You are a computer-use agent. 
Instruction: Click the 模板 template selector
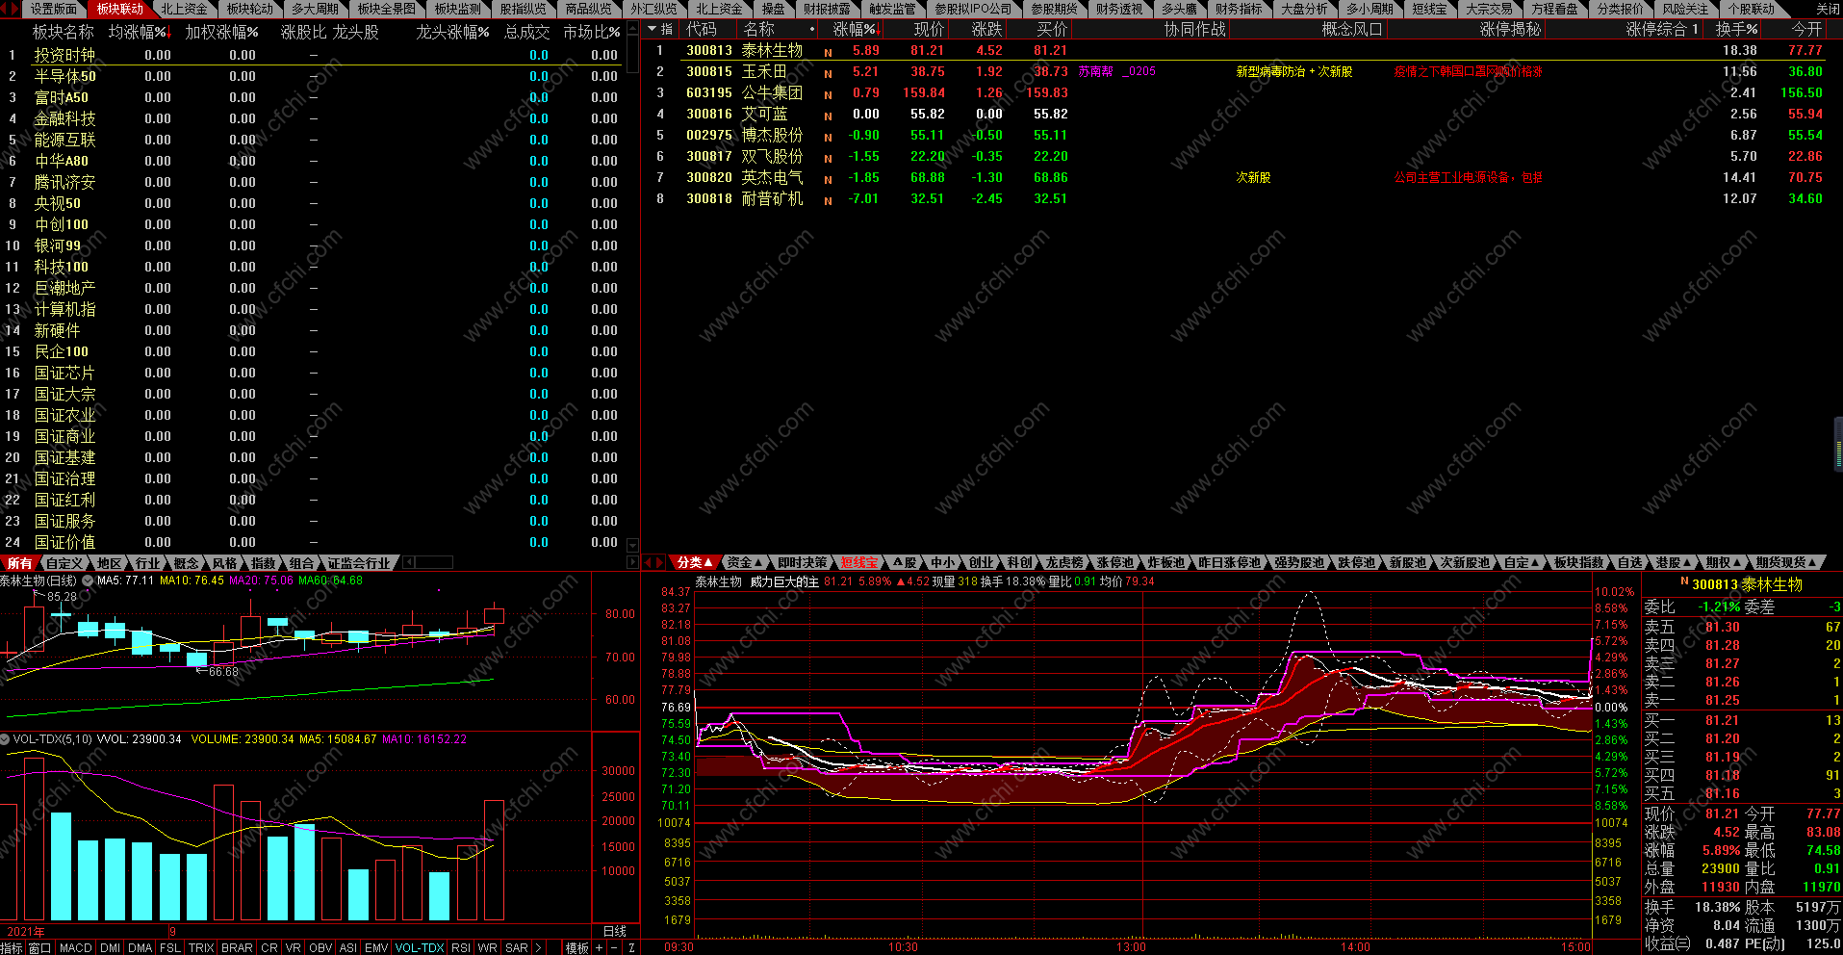pos(576,948)
